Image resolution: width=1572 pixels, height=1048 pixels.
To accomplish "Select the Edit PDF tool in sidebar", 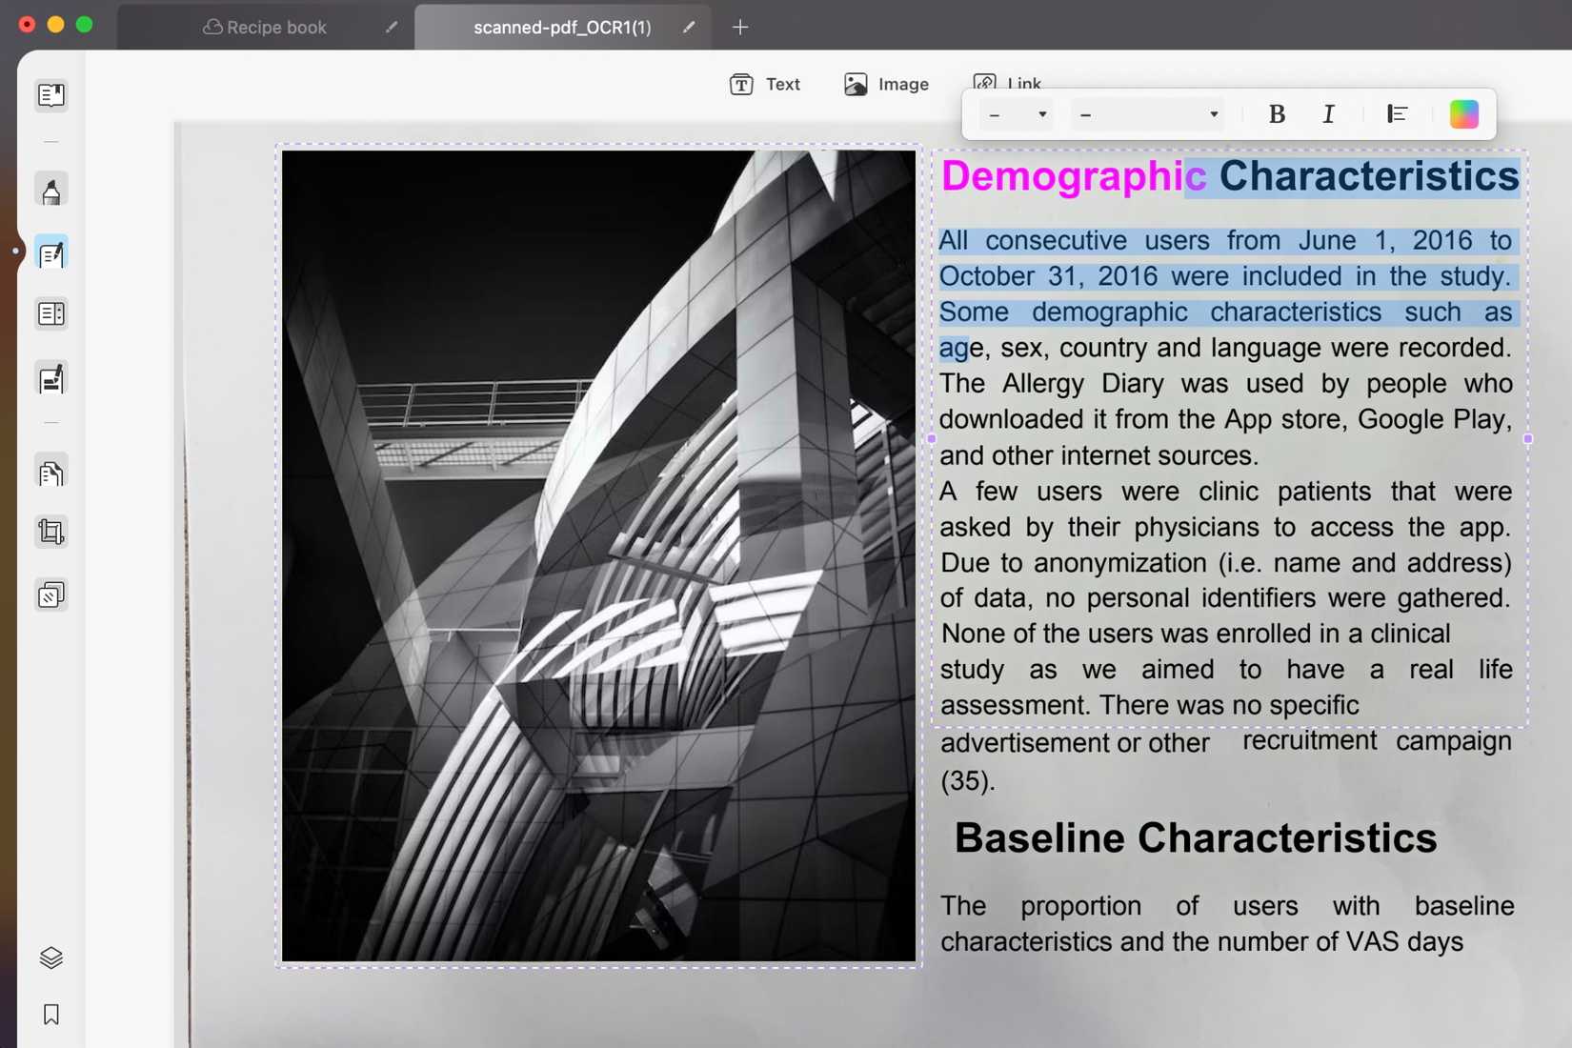I will (50, 252).
